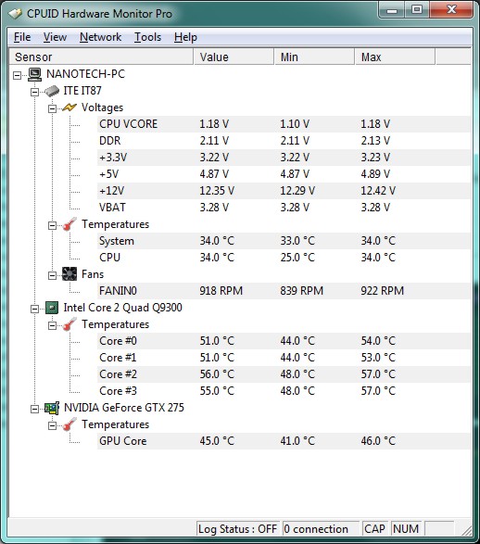Collapse the NVIDIA GeForce GTX 275 node
This screenshot has height=544, width=480.
point(34,409)
